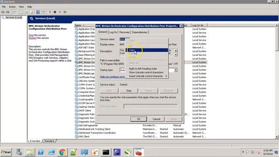Click the red toolbox Services taskbar icon
Viewport: 279px width, 157px height.
[x=139, y=152]
